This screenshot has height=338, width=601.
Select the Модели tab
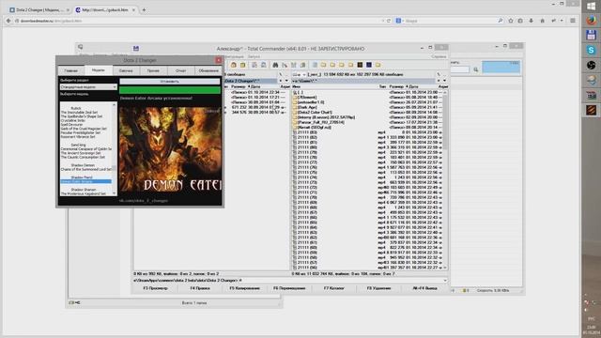tap(98, 70)
